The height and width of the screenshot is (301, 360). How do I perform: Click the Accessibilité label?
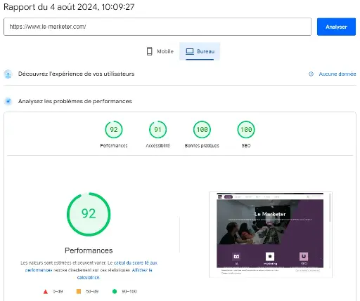click(157, 145)
